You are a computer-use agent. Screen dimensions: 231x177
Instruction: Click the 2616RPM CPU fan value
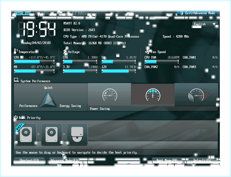pos(173,57)
